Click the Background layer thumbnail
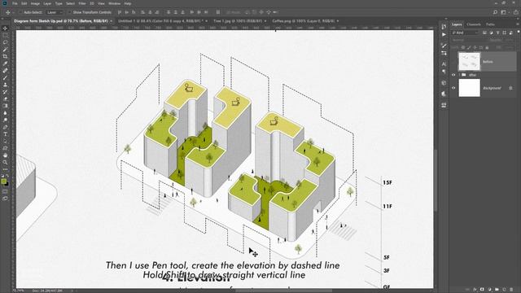 469,88
